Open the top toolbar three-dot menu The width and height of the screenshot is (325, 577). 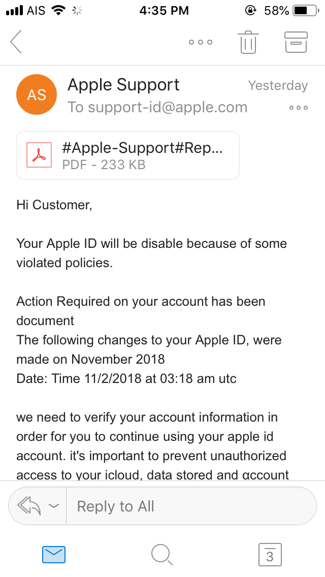click(x=200, y=42)
